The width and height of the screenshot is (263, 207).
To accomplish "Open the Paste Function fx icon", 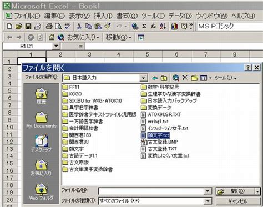I will coord(153,27).
